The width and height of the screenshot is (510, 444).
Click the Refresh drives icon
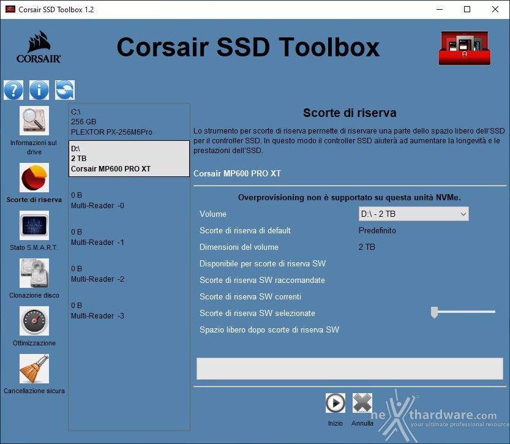coord(65,90)
